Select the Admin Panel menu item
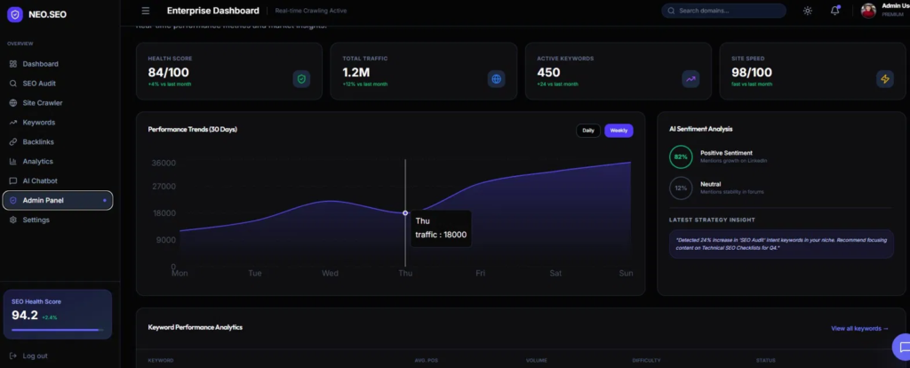Image resolution: width=910 pixels, height=368 pixels. (58, 200)
